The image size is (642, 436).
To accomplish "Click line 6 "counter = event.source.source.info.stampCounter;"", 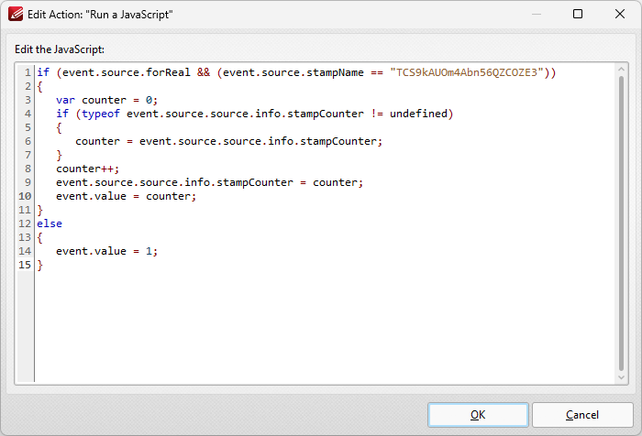I will tap(229, 141).
